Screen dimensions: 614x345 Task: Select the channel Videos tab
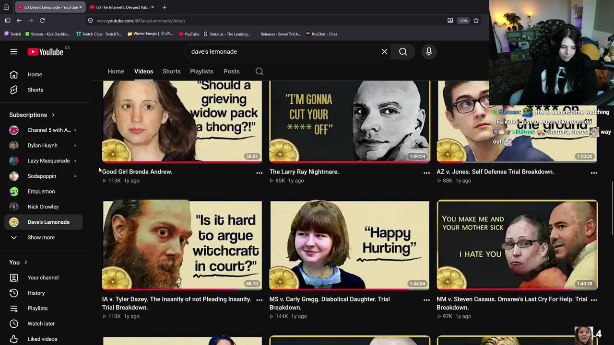143,71
